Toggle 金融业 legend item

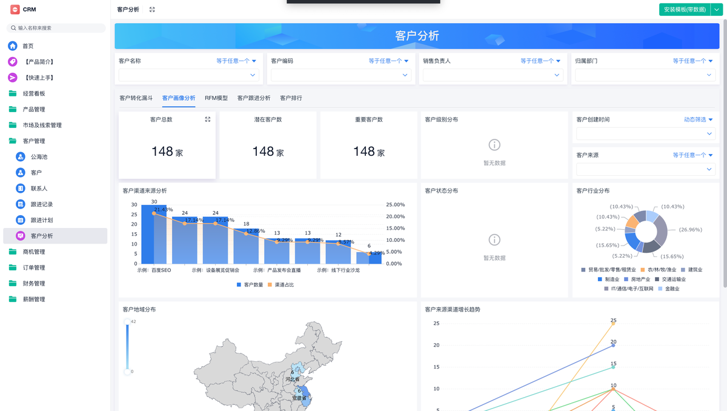click(x=669, y=289)
